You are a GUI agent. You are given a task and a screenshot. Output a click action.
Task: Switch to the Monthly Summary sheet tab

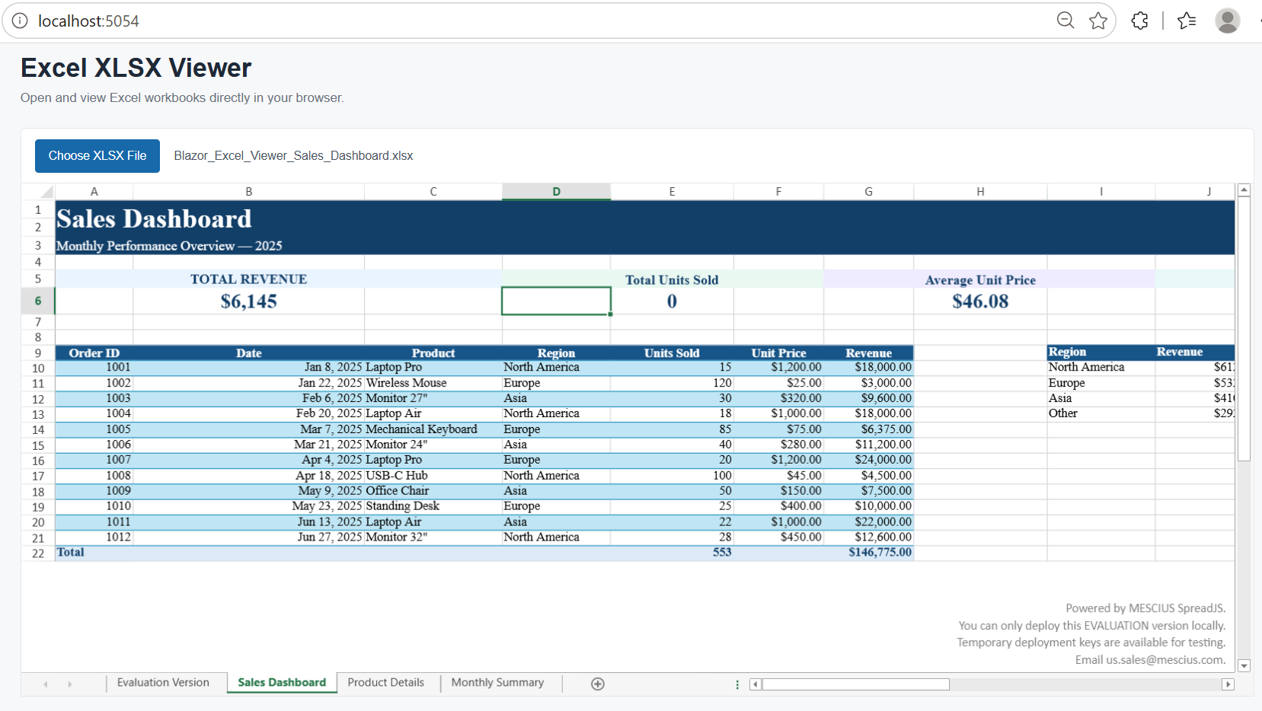497,683
